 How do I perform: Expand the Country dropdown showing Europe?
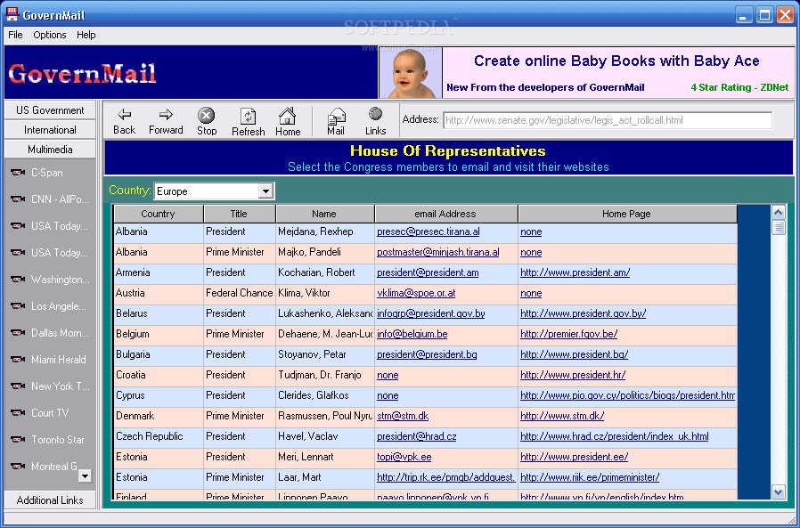[265, 191]
